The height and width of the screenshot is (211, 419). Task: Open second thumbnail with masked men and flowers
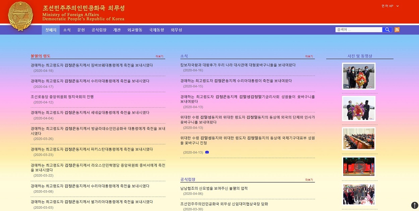[x=359, y=108]
